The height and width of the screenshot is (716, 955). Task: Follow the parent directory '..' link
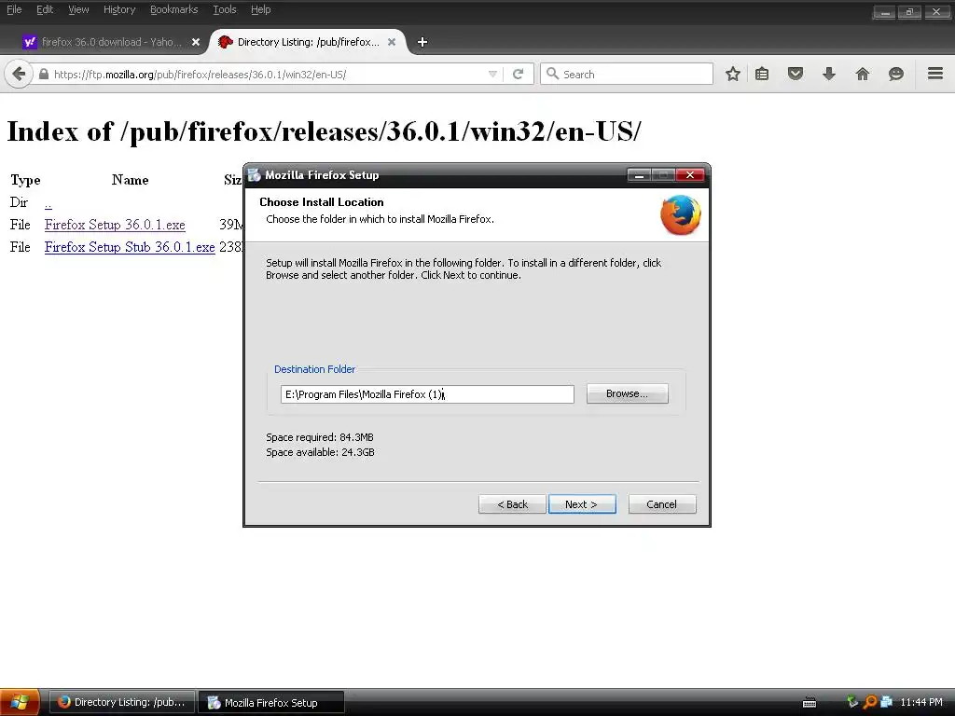click(48, 202)
